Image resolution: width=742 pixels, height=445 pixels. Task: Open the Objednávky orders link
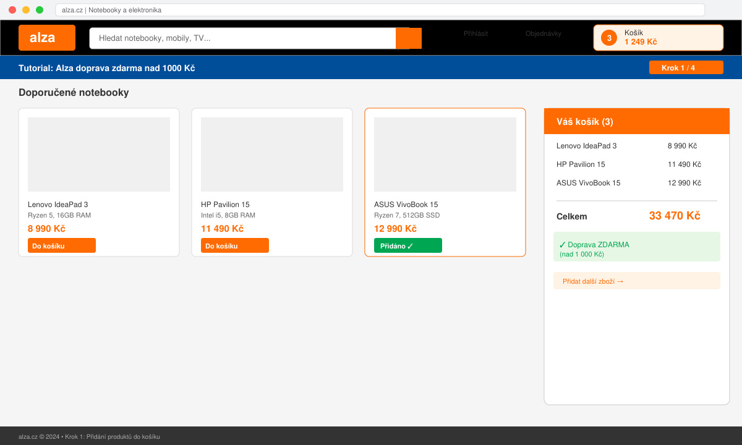point(544,33)
